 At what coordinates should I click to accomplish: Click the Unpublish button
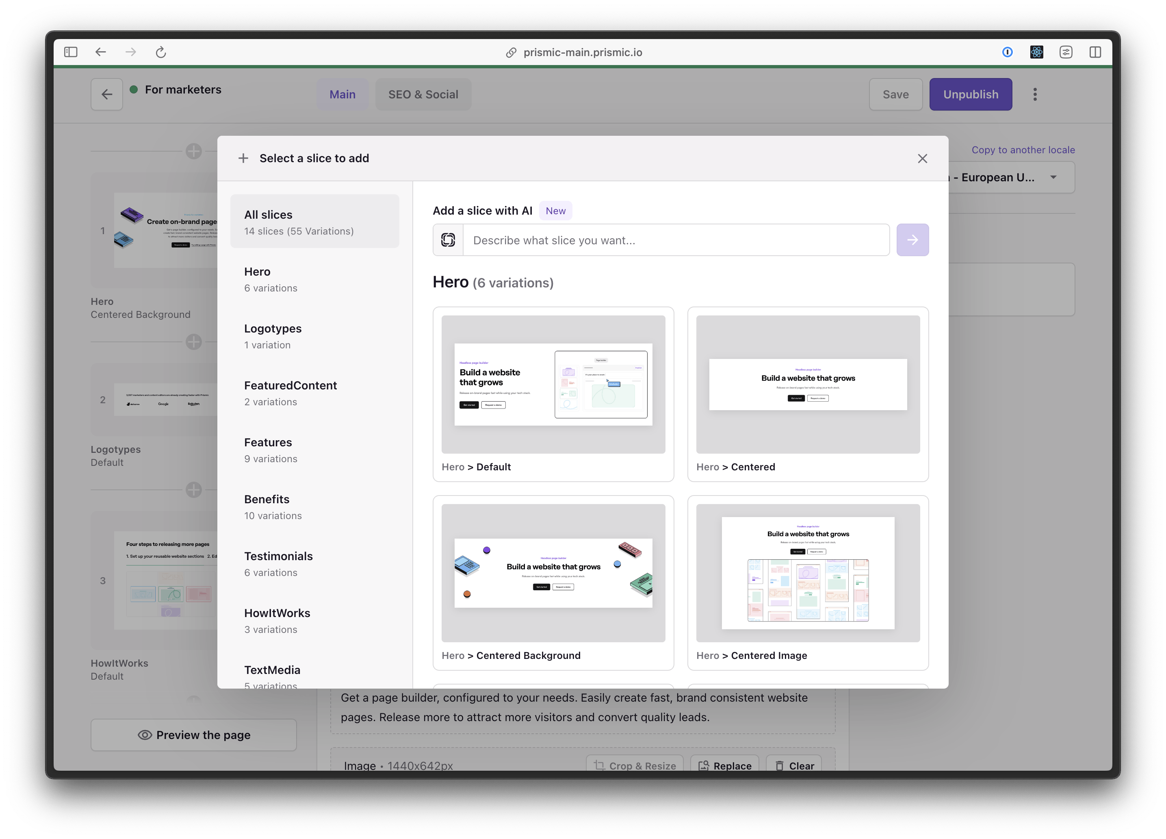point(970,95)
